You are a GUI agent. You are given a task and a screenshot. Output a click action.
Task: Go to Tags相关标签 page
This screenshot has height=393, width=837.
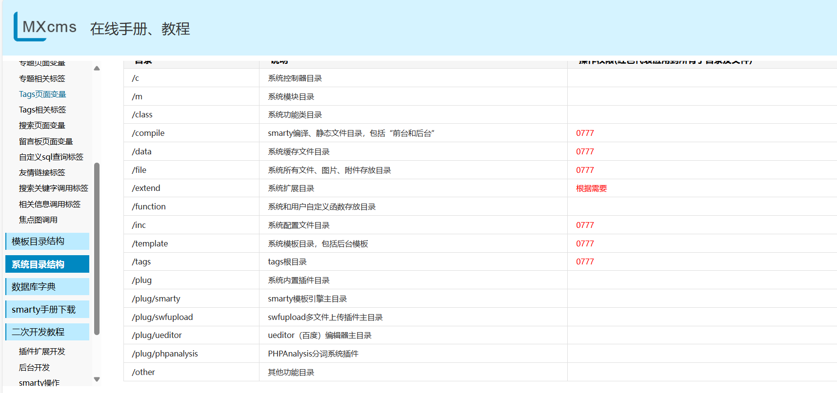[x=42, y=110]
